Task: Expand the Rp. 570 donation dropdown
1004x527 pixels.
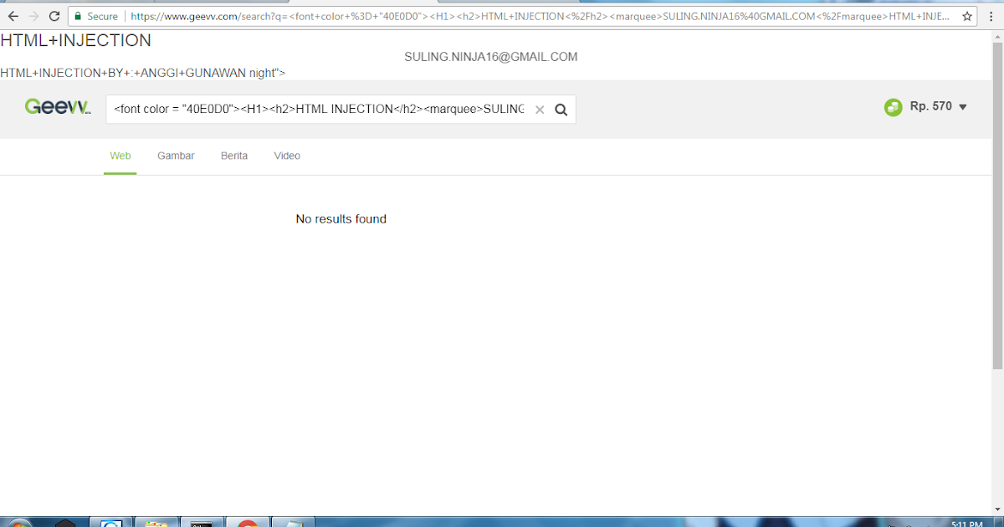Action: tap(961, 107)
